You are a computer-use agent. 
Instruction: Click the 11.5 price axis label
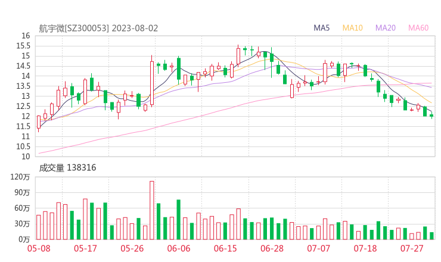(23, 126)
